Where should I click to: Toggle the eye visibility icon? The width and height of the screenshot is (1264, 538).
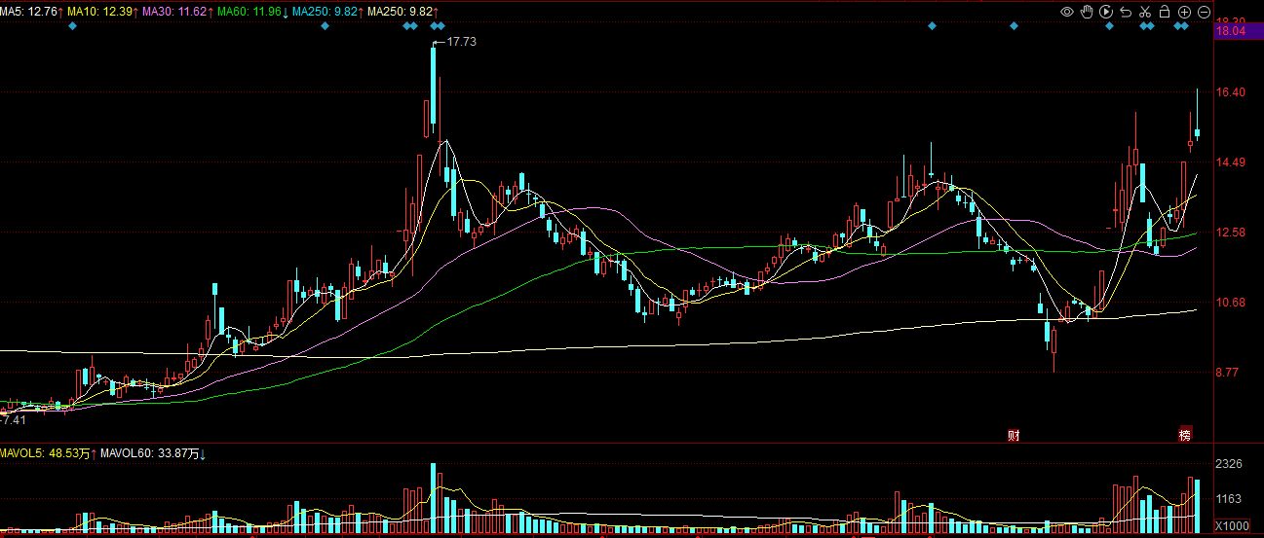pyautogui.click(x=1067, y=12)
